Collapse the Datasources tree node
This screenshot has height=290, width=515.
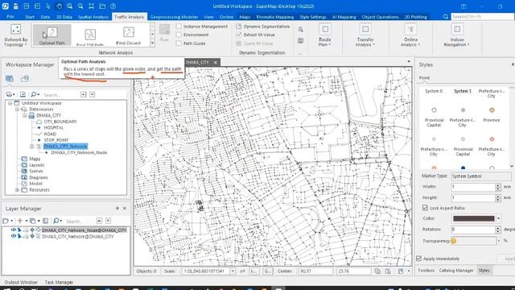tap(18, 110)
